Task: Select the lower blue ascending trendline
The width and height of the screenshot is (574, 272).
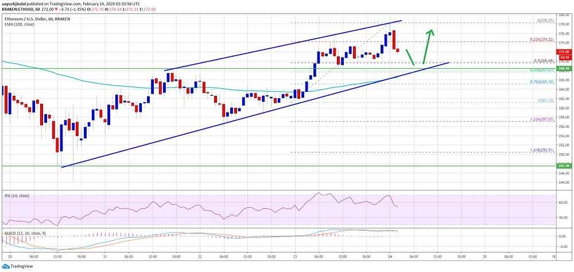Action: point(255,115)
